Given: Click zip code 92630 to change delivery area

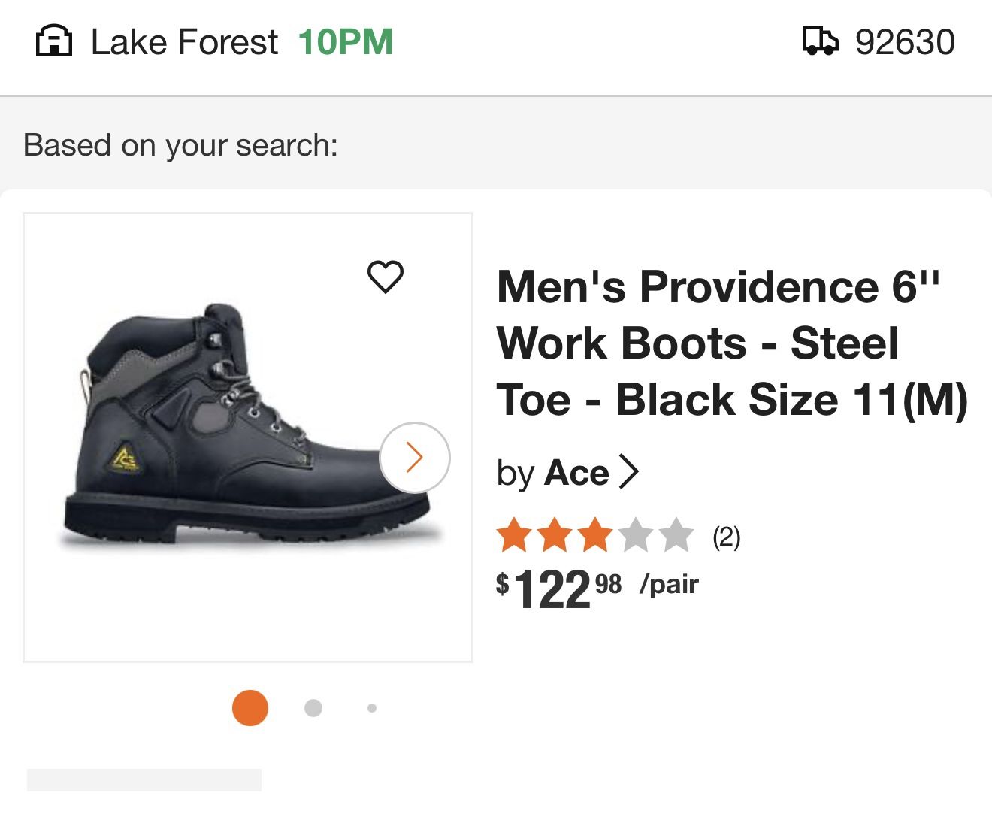Looking at the screenshot, I should pyautogui.click(x=906, y=42).
